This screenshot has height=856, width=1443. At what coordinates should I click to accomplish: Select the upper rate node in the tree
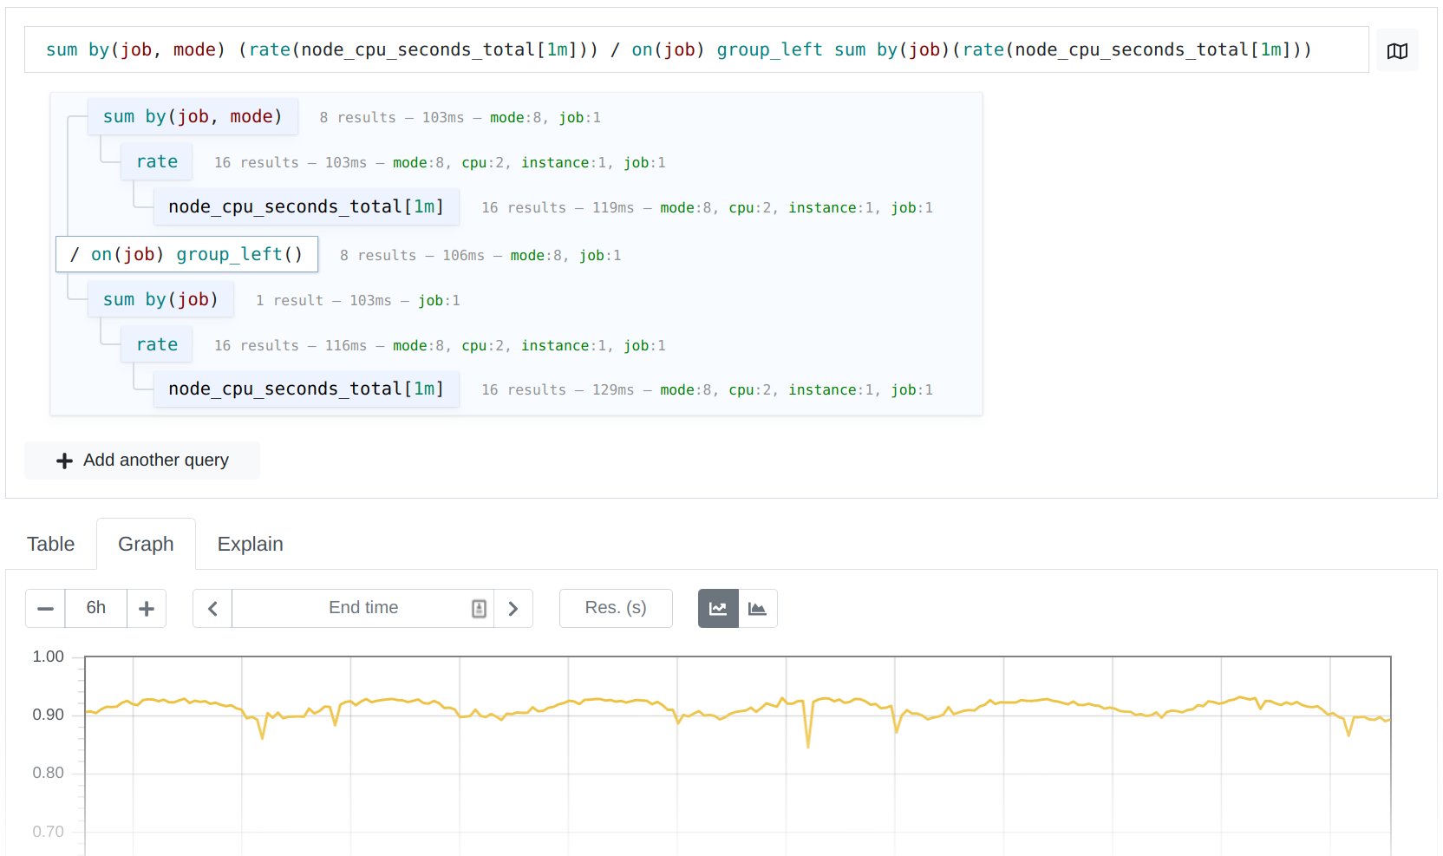coord(156,161)
